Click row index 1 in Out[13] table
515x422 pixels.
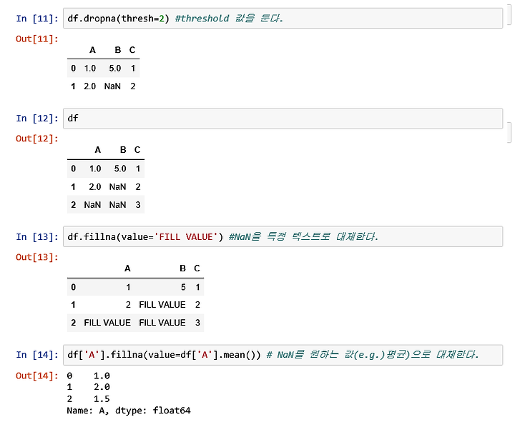pos(73,305)
